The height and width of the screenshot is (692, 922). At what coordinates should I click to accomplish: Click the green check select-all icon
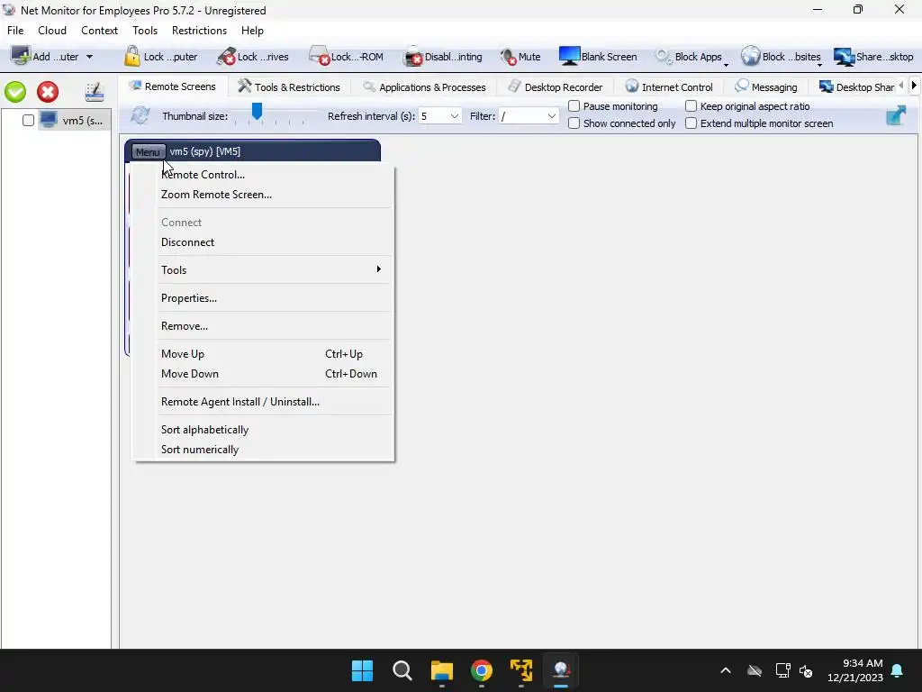coord(15,92)
